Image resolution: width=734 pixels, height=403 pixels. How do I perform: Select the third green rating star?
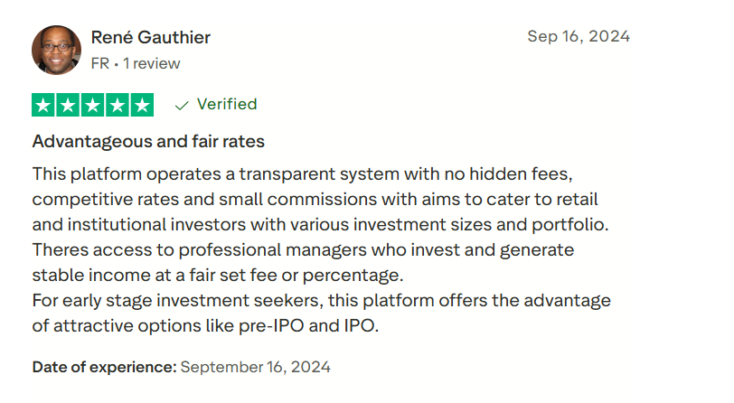coord(93,105)
